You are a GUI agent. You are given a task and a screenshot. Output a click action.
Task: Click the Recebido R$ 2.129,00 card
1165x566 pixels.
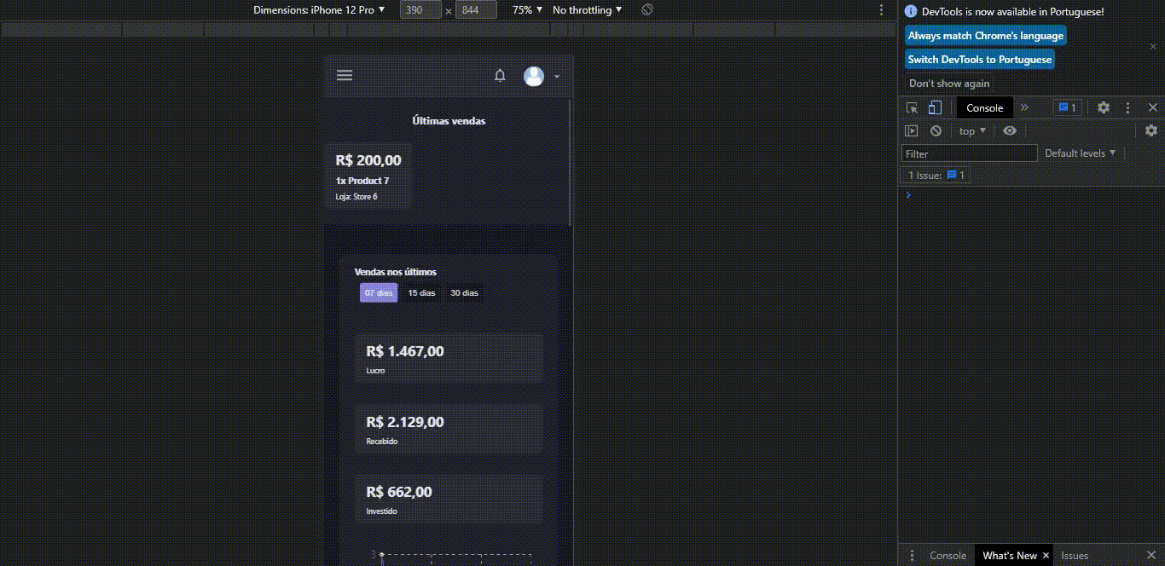click(x=449, y=429)
